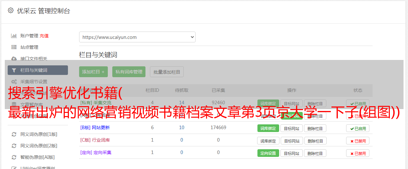
Task: Click collected count 92460
Action: 218,103
